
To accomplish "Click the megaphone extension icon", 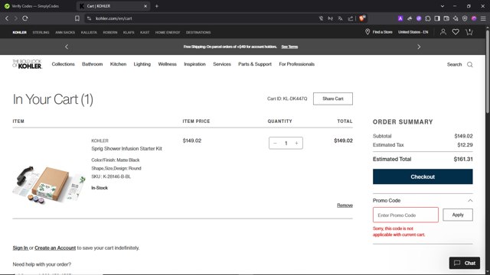I will [410, 18].
